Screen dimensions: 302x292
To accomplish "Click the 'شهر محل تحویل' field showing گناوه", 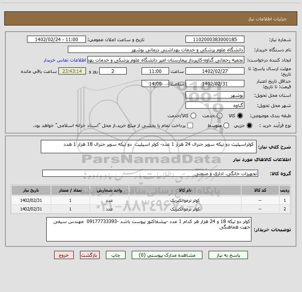I will tap(215, 106).
